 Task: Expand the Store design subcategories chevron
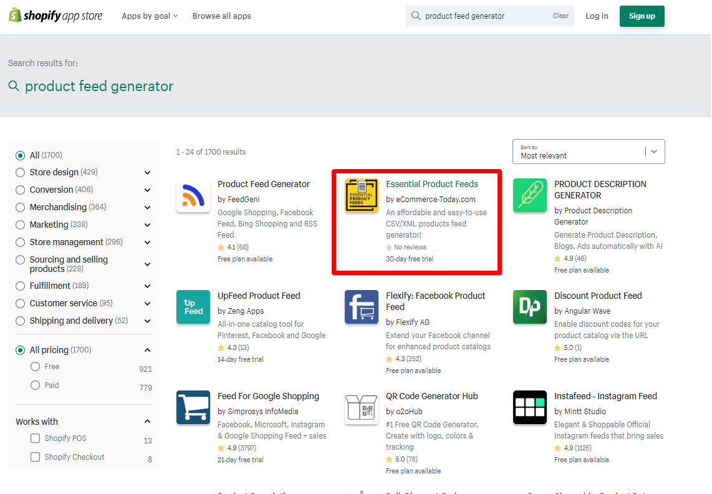click(x=147, y=173)
